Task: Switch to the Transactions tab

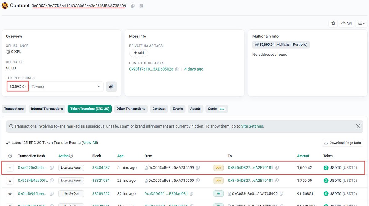Action: [x=14, y=109]
